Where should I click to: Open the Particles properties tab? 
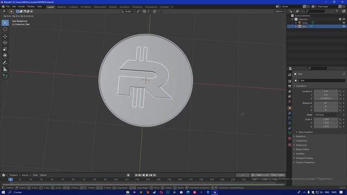[x=290, y=118]
